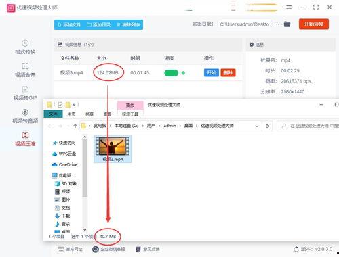Open the 播放 contextual tab in Explorer

(x=130, y=105)
